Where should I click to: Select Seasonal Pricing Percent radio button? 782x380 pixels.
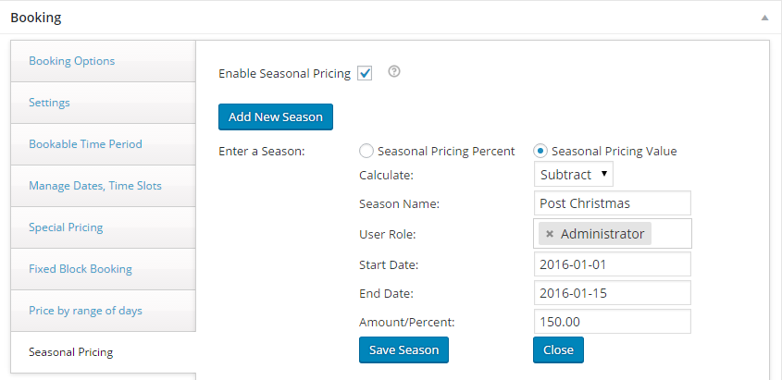[x=366, y=151]
